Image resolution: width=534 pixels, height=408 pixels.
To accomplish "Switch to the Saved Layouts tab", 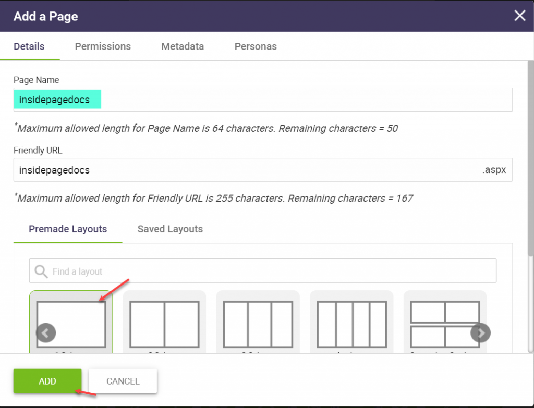I will coord(170,229).
